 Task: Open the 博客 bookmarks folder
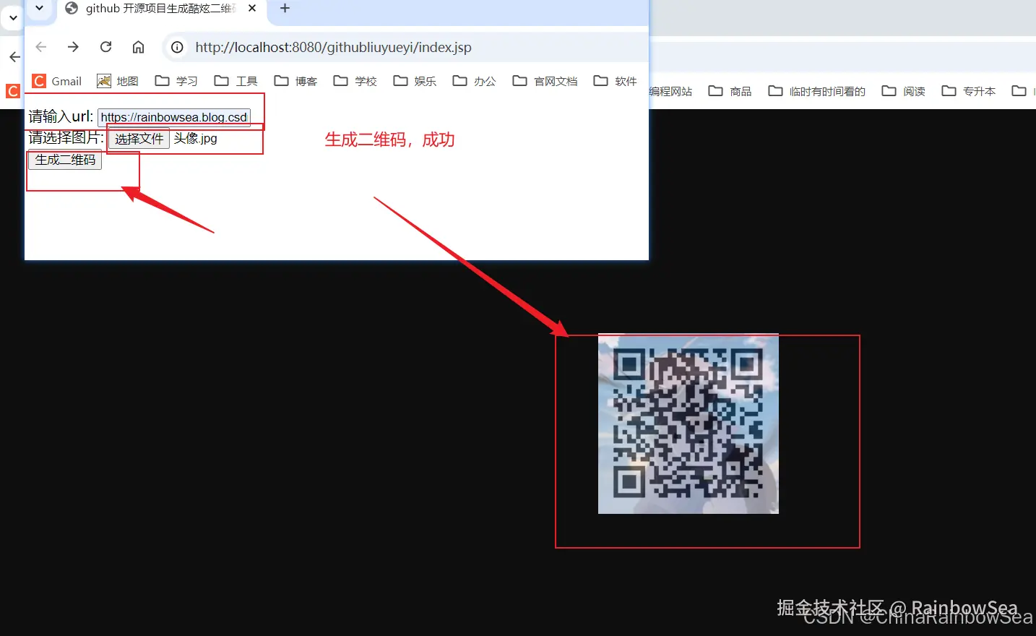(x=295, y=81)
